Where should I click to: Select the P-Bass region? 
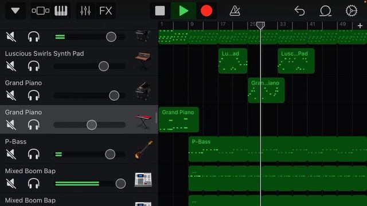(x=278, y=149)
